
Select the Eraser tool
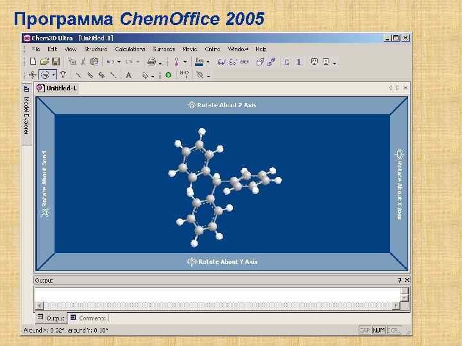tap(145, 76)
